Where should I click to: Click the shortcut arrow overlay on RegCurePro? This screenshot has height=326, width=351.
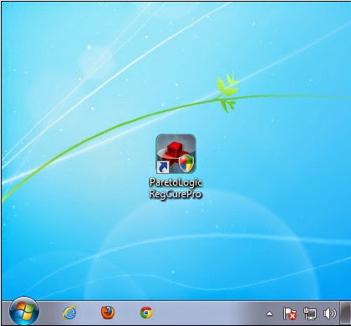(x=163, y=167)
